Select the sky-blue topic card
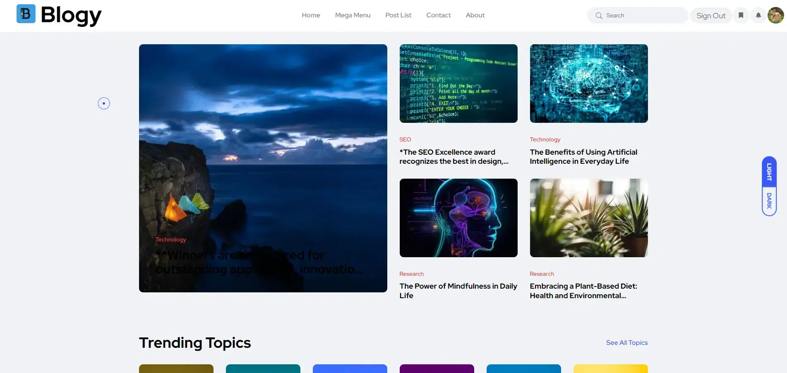The width and height of the screenshot is (787, 373). coord(524,369)
